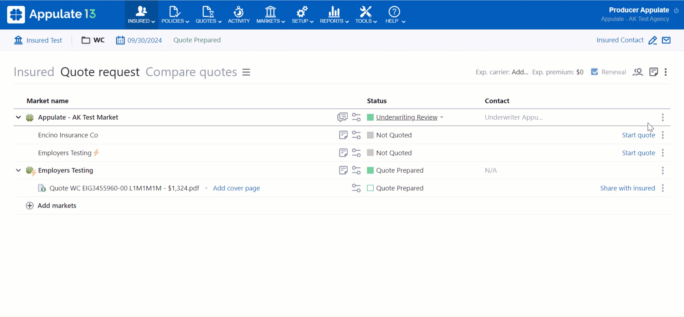Go to the Activity section
Image resolution: width=684 pixels, height=317 pixels.
pos(239,15)
